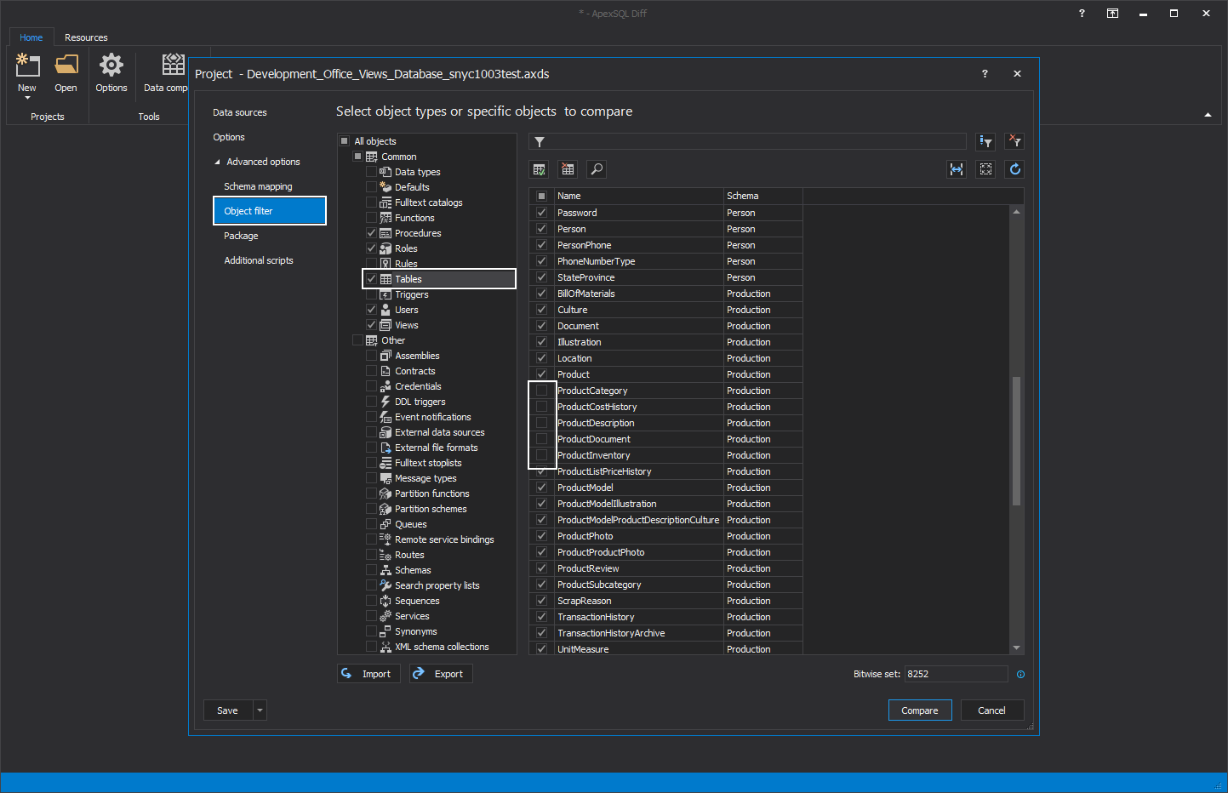
Task: Toggle the All objects checkbox
Action: [x=344, y=141]
